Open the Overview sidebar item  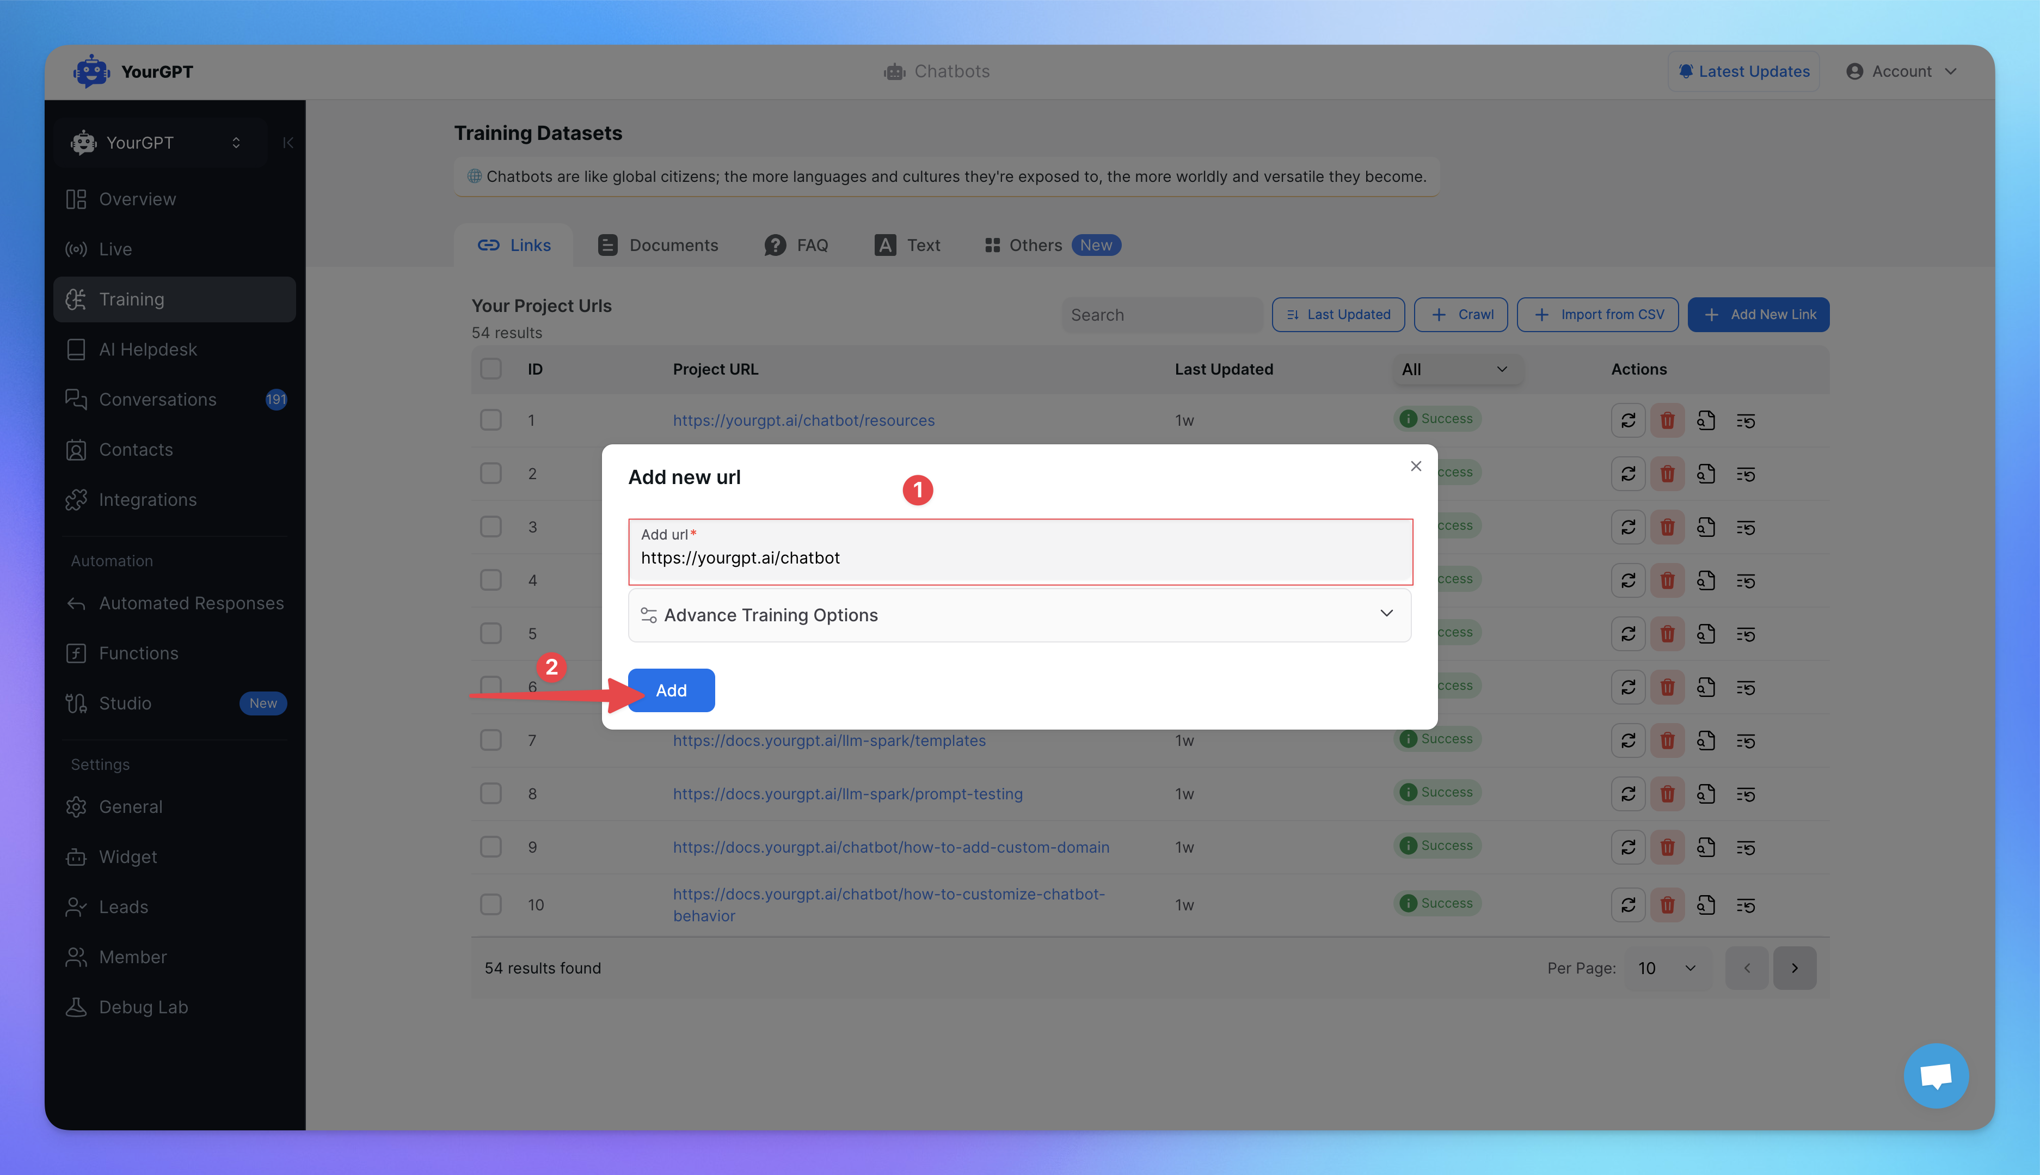[x=174, y=199]
